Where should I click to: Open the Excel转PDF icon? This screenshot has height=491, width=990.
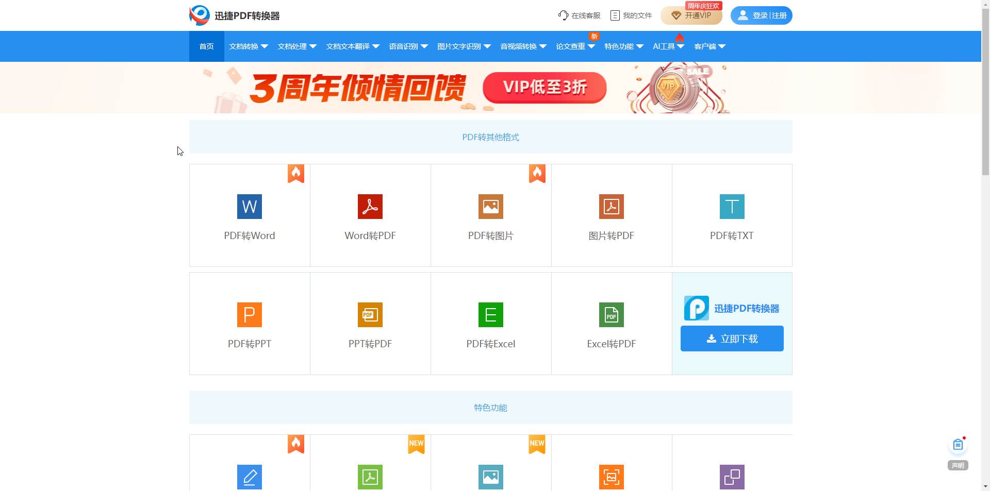612,315
